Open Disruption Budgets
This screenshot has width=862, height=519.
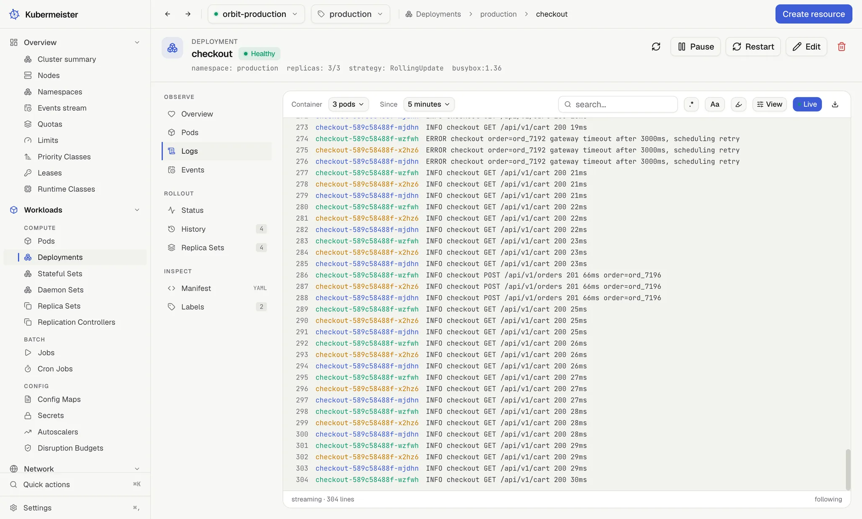(70, 448)
